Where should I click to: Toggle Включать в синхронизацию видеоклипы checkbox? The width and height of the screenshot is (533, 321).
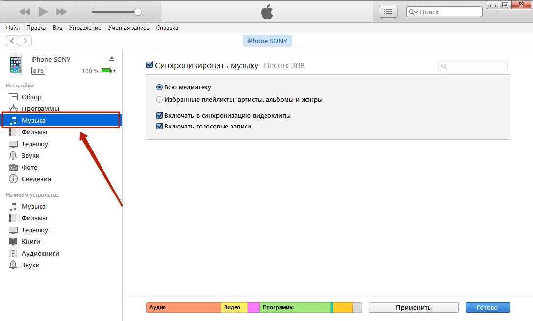pyautogui.click(x=160, y=115)
